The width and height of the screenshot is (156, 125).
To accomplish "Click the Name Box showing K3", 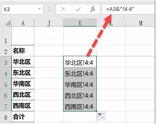I will click(23, 9).
